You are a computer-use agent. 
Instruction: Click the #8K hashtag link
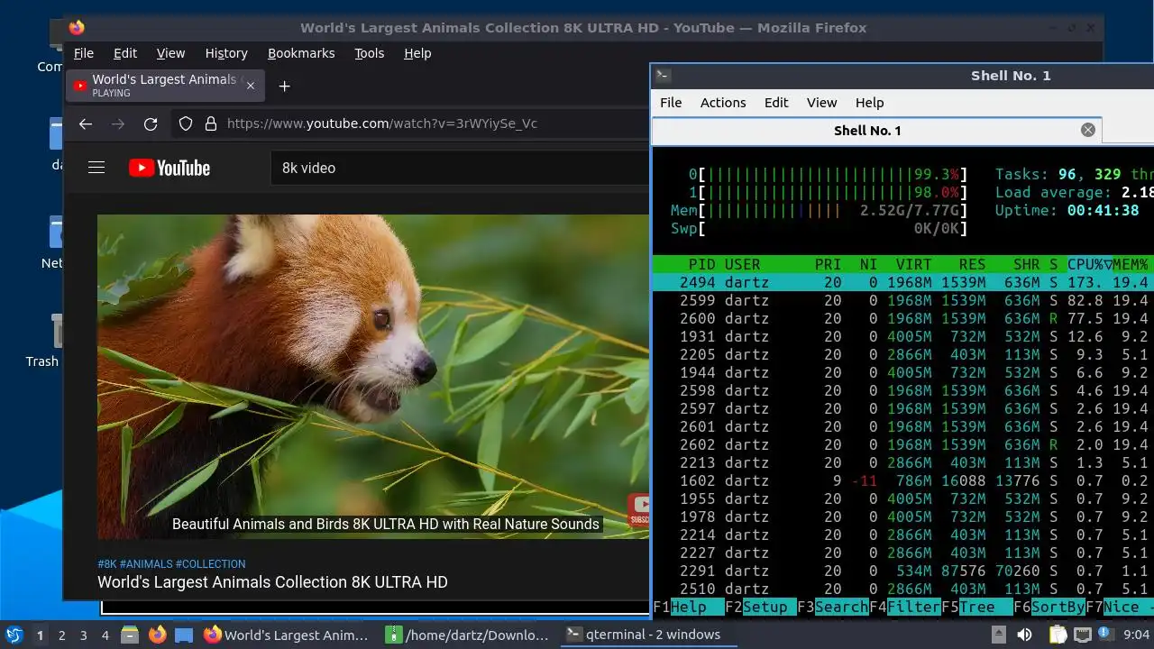(x=107, y=564)
